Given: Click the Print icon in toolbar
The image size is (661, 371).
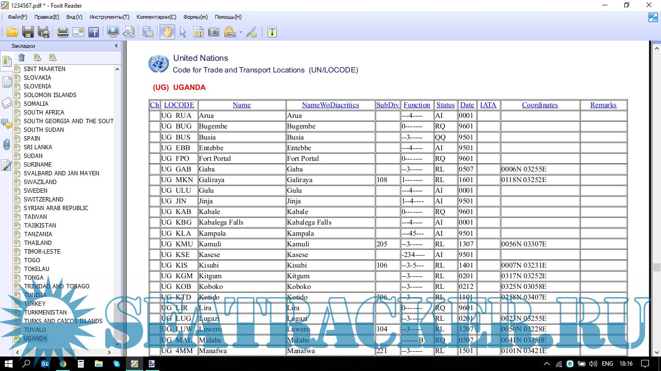Looking at the screenshot, I should [63, 32].
